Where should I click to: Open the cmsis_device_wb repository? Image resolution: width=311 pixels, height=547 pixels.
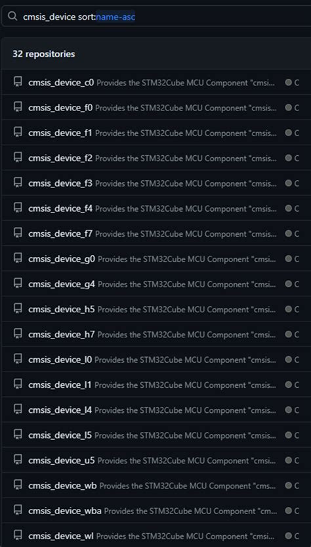(x=63, y=485)
